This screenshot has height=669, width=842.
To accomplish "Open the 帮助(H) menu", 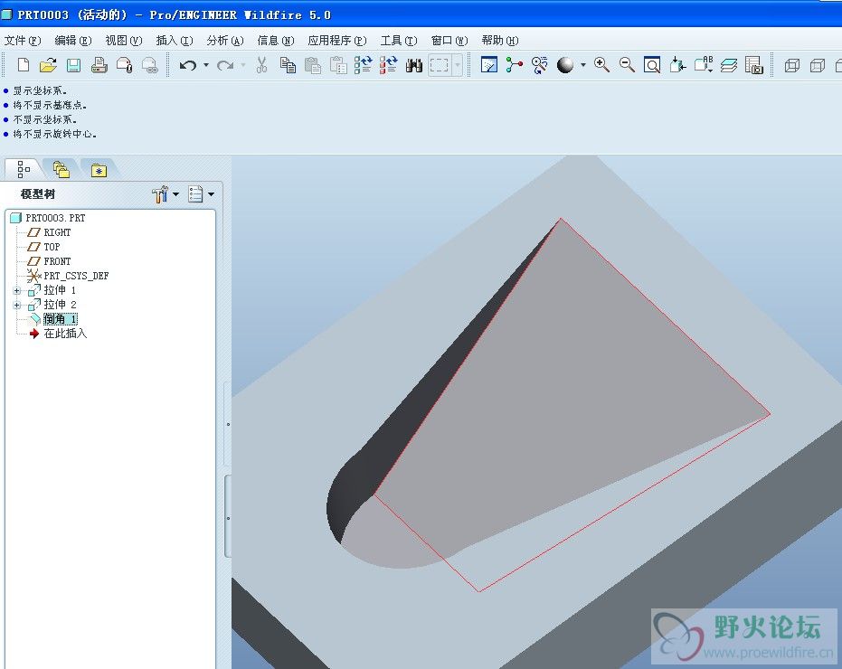I will (500, 41).
